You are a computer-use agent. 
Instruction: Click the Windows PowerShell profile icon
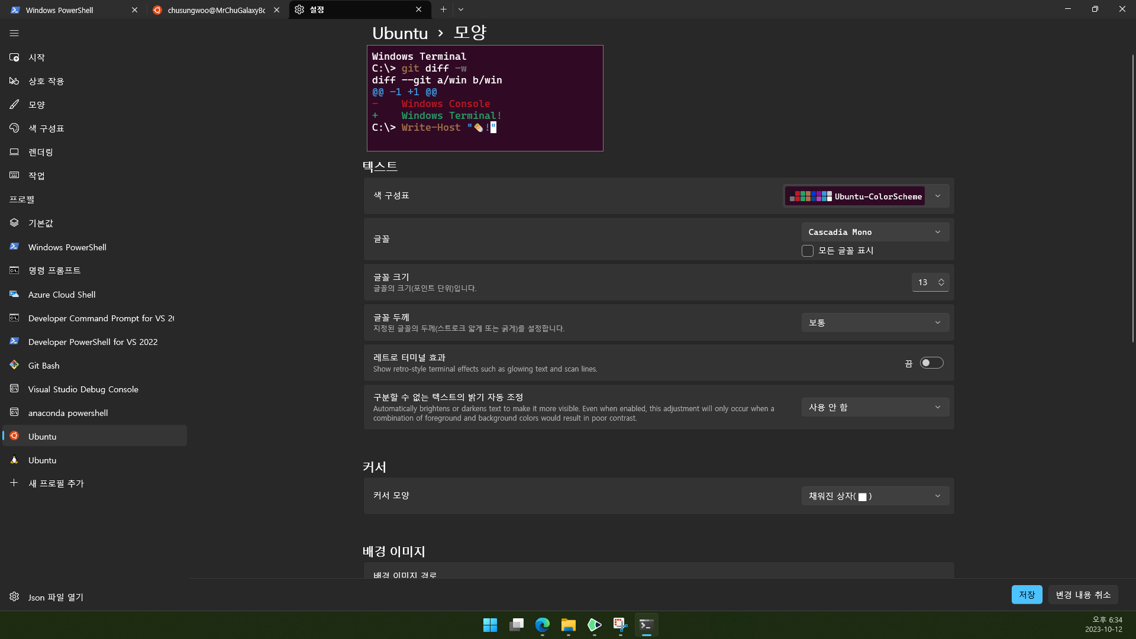click(x=14, y=247)
